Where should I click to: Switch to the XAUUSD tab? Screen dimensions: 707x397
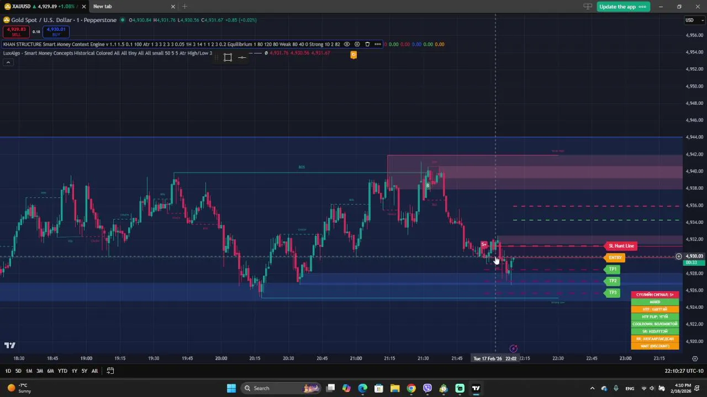pos(43,7)
